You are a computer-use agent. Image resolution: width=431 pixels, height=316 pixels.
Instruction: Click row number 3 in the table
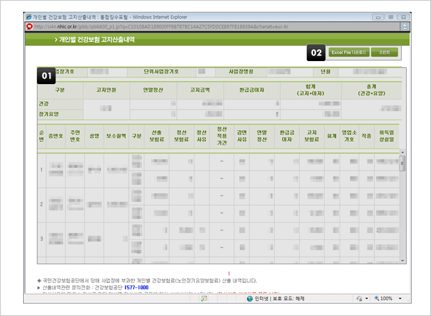(x=41, y=239)
